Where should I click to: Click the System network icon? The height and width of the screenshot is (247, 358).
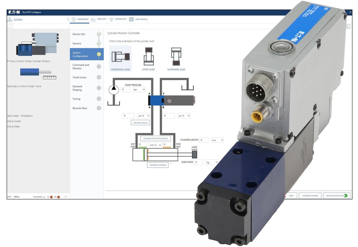point(10,20)
